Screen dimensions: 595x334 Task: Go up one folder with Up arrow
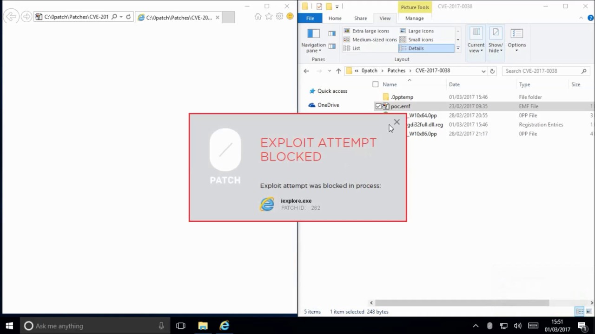tap(338, 71)
